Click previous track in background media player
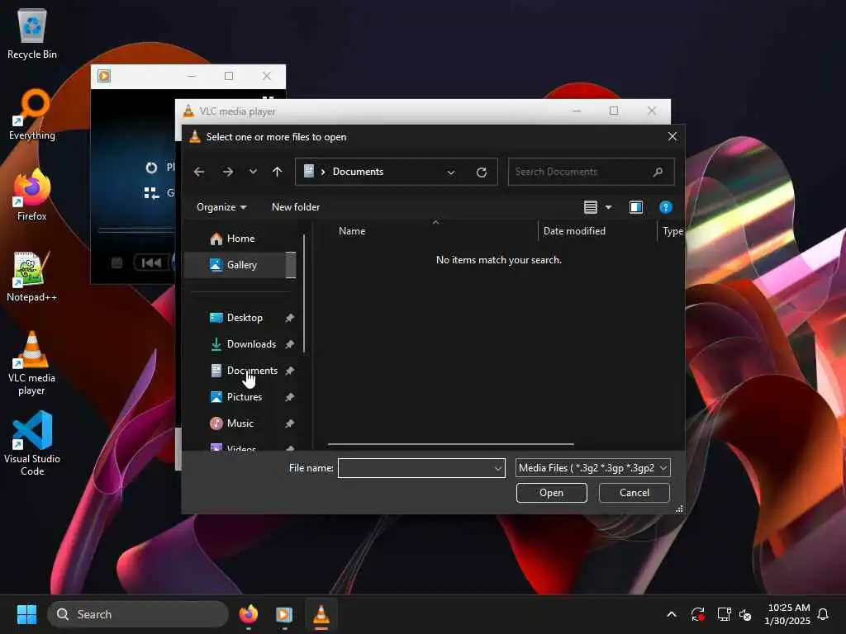 point(151,263)
